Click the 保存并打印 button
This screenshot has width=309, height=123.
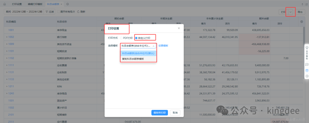click(x=159, y=113)
